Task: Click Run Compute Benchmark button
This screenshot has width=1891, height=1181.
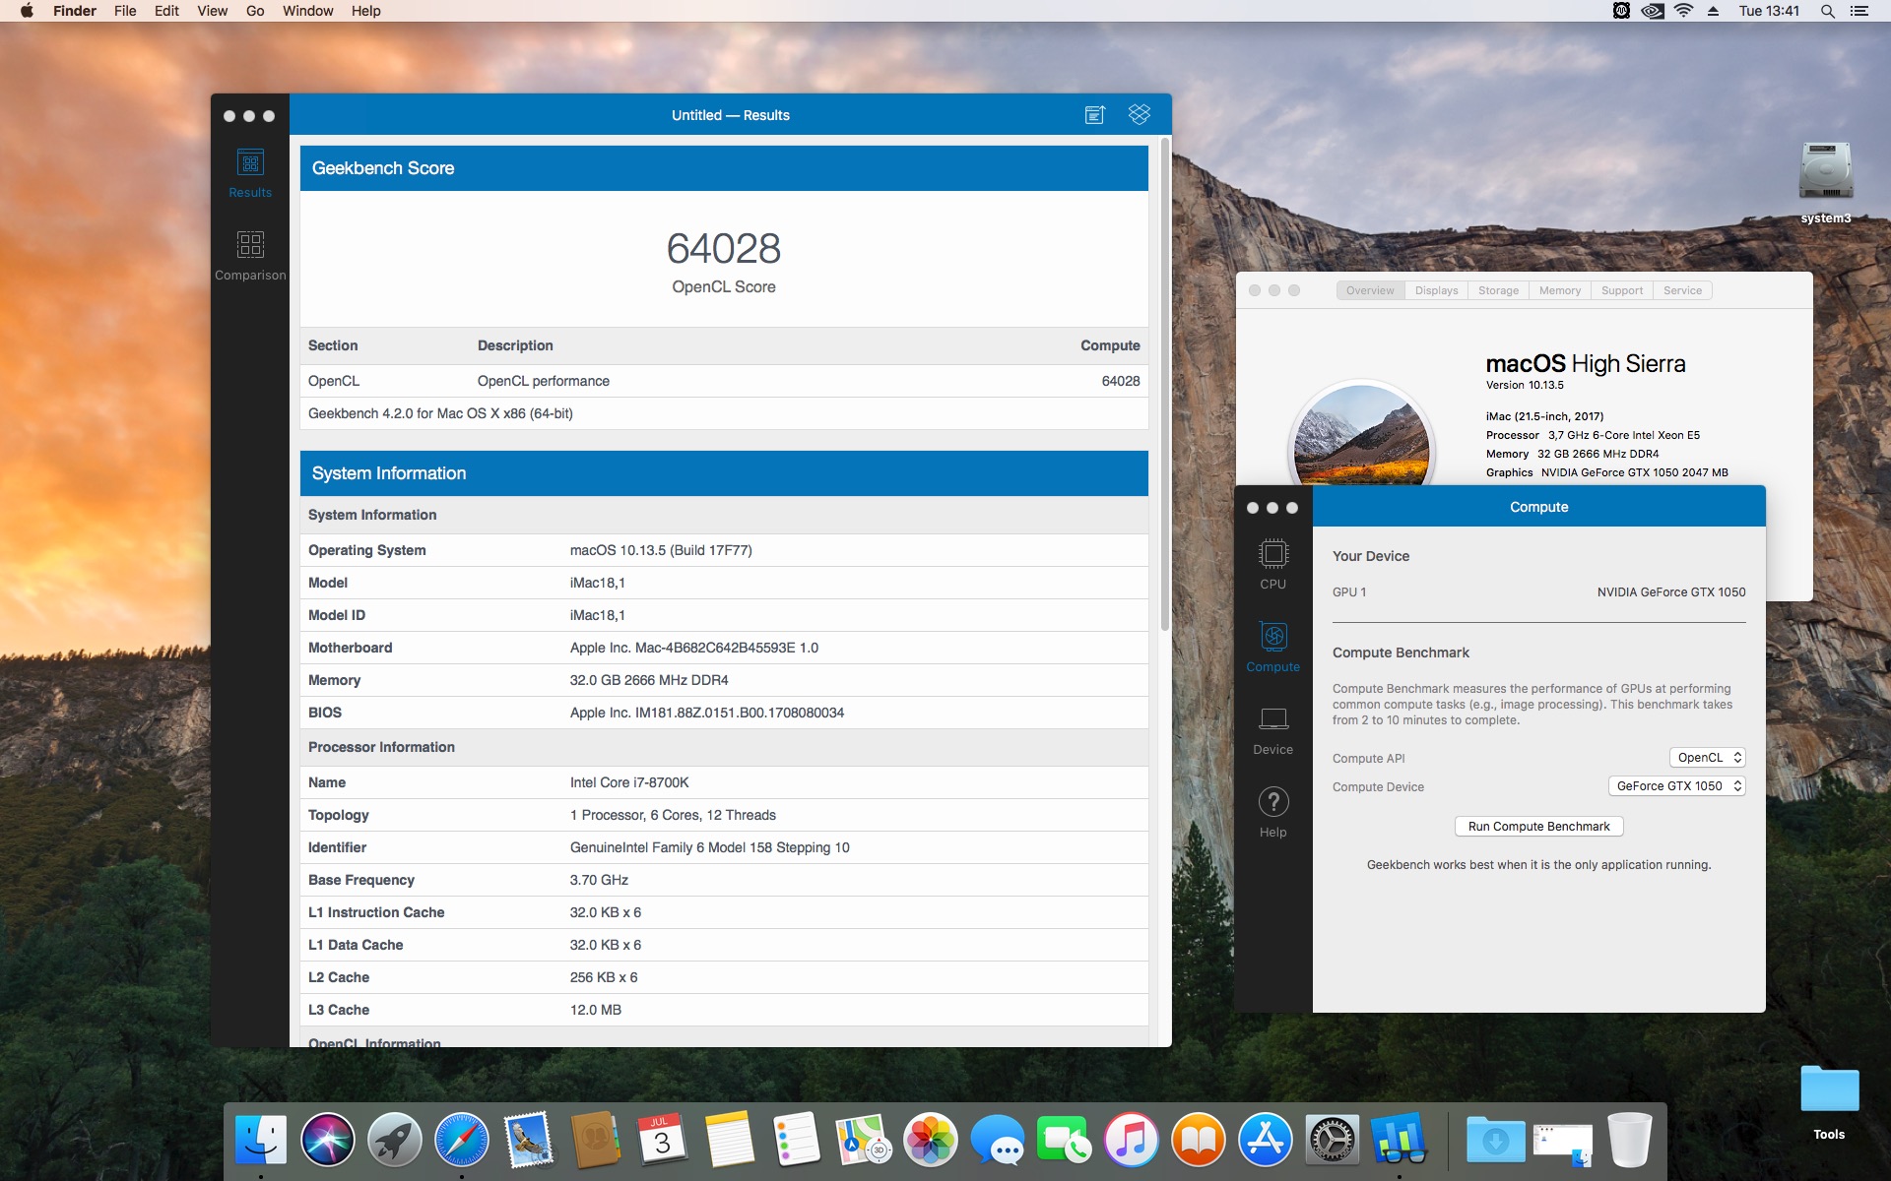Action: click(x=1538, y=827)
